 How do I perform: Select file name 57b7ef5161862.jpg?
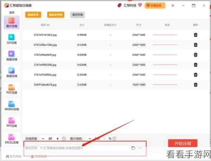(x=45, y=35)
